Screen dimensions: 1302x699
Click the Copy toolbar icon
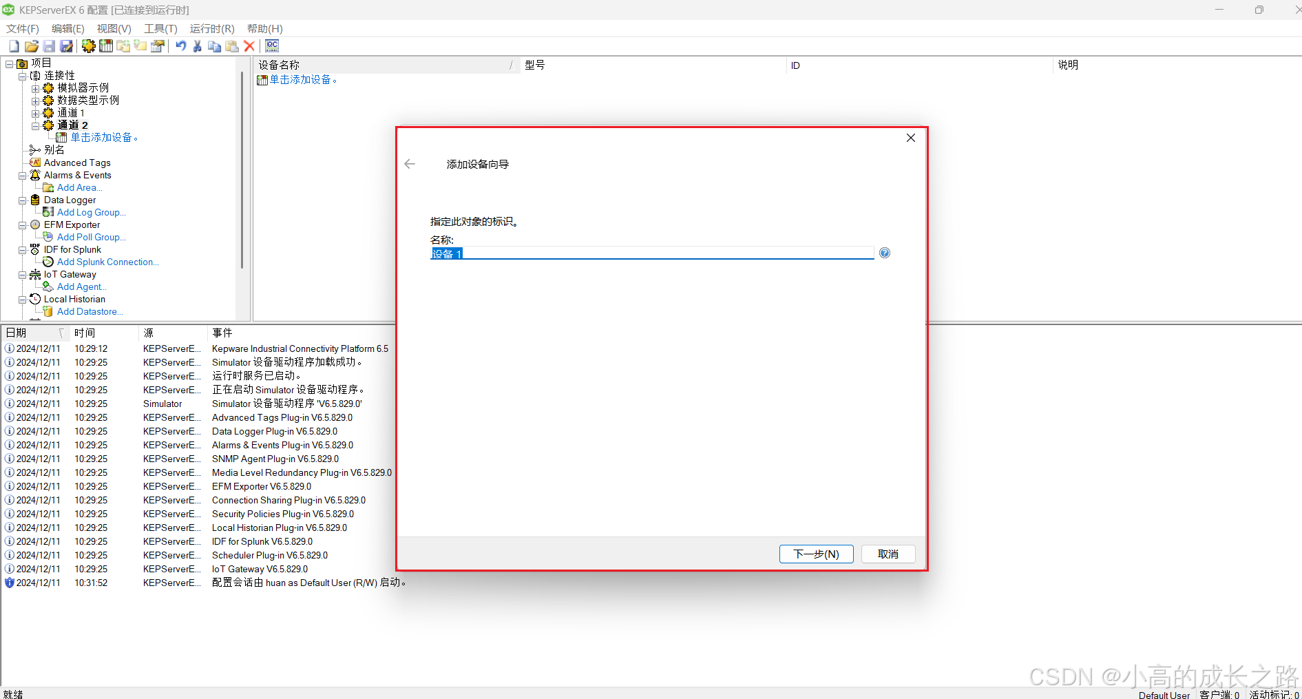click(215, 46)
